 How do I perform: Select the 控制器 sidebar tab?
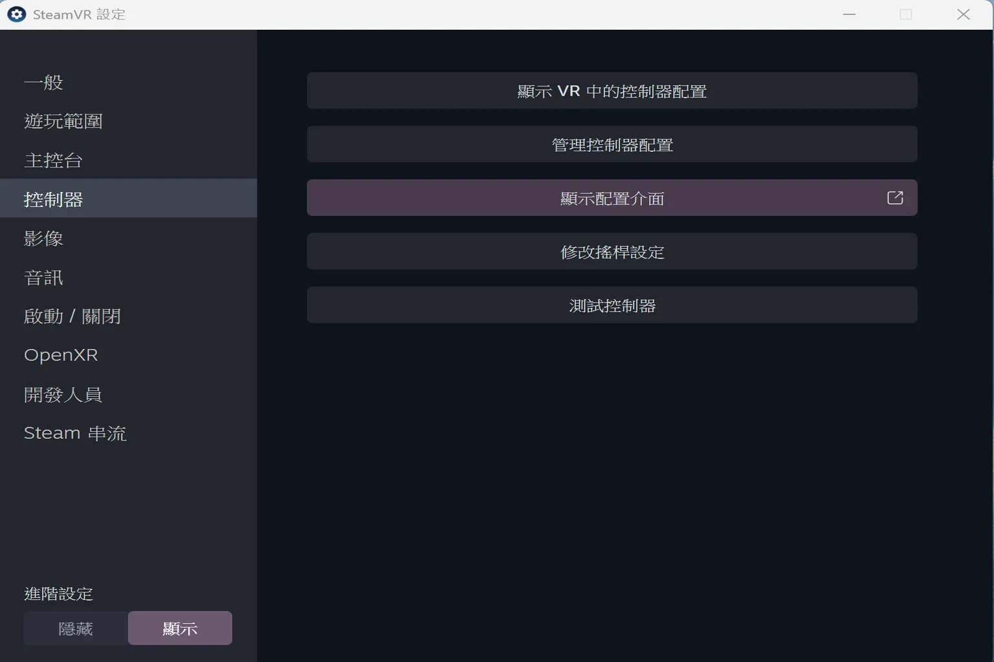click(53, 199)
